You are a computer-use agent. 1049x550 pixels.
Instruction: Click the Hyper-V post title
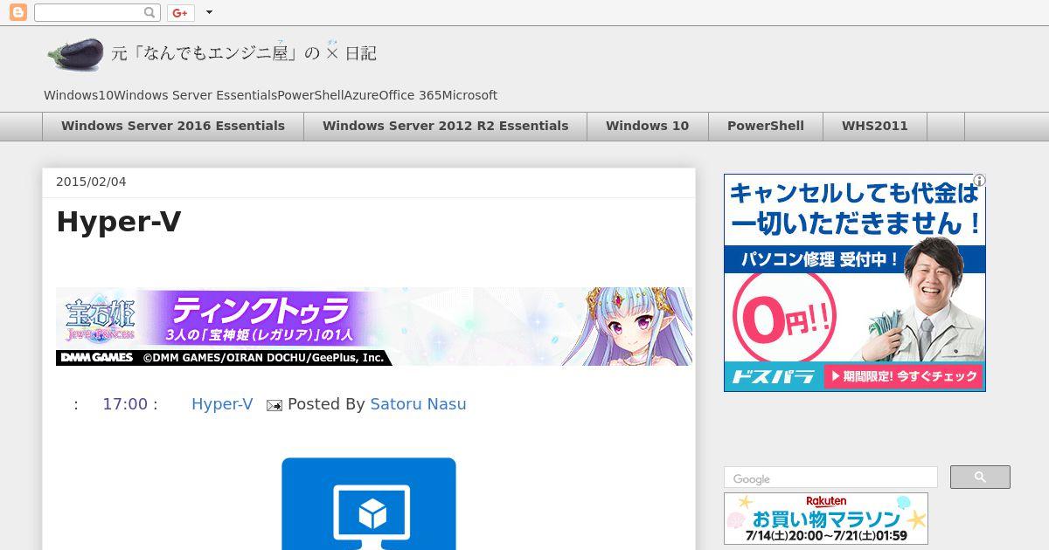[x=119, y=222]
